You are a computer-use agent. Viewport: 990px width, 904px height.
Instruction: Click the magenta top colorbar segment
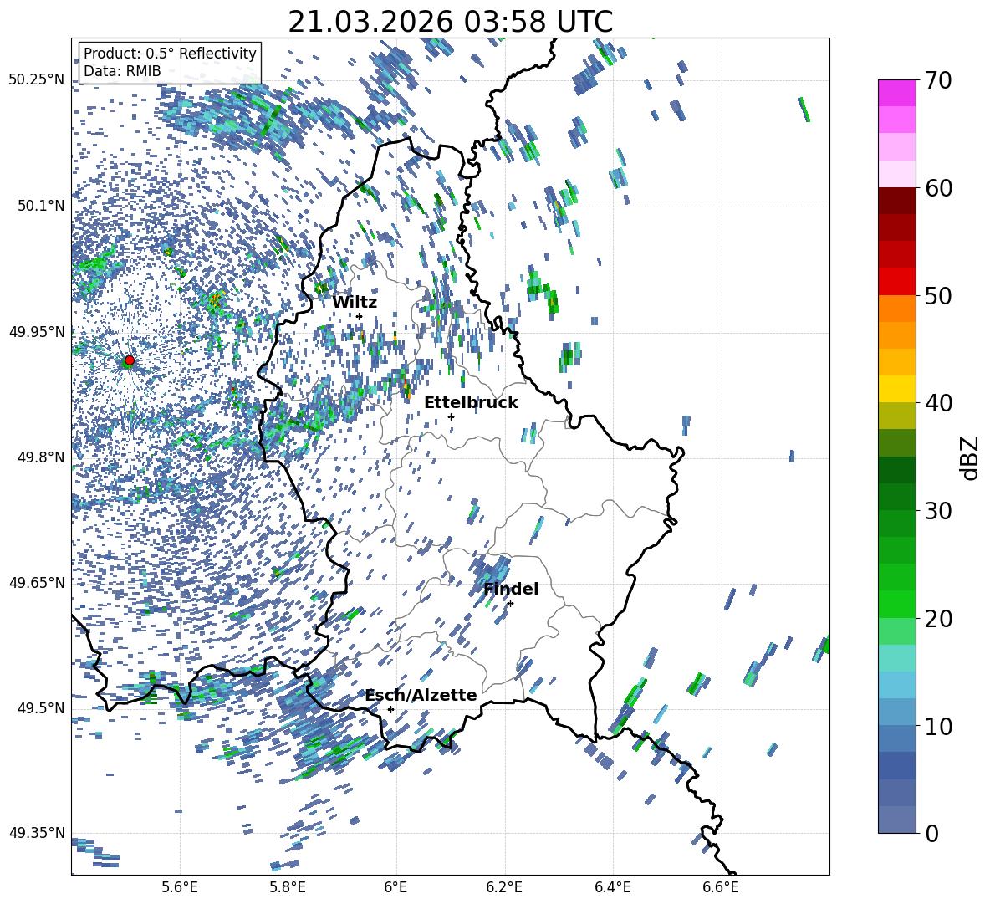tap(897, 93)
